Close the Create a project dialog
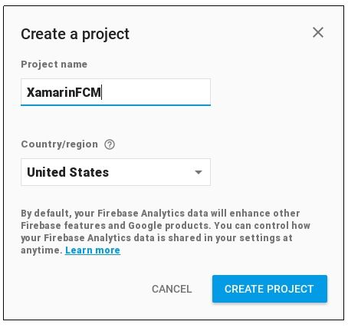Image resolution: width=348 pixels, height=328 pixels. [x=318, y=32]
